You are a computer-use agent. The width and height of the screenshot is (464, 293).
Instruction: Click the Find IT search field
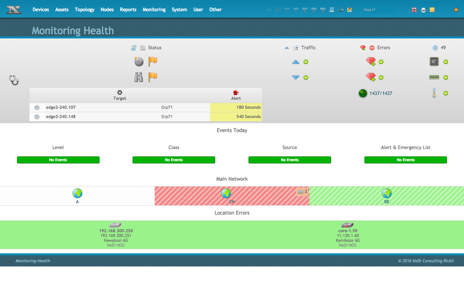(379, 10)
